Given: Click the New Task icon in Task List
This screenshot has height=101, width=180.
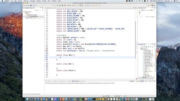Looking at the screenshot, I should coord(139,10).
